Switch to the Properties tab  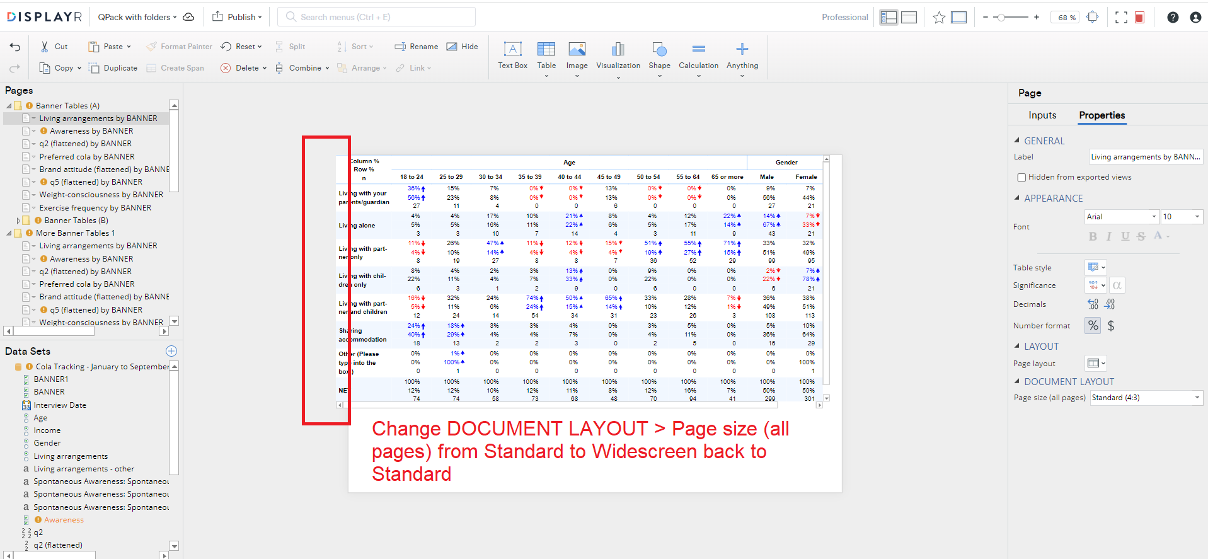pos(1102,115)
